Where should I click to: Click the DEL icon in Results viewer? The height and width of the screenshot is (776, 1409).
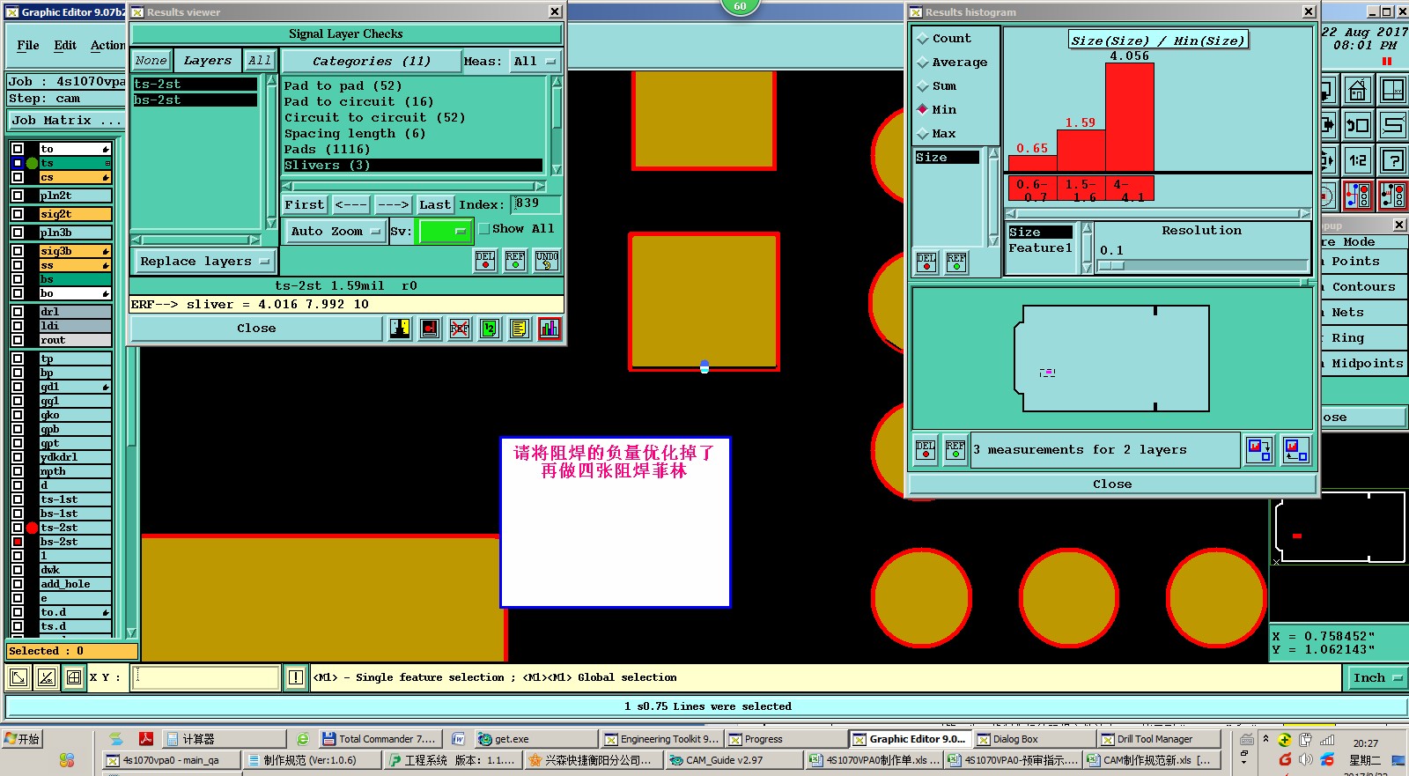click(485, 261)
